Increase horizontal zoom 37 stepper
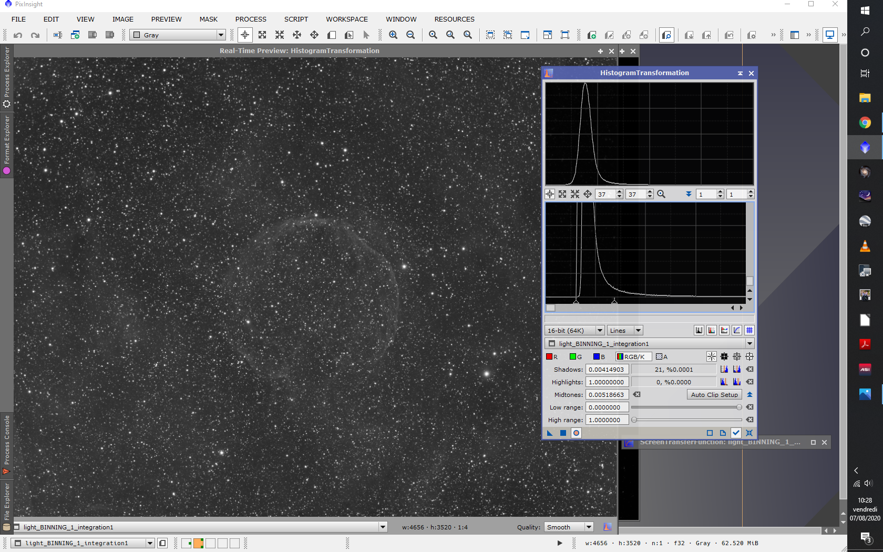883x552 pixels. (x=620, y=192)
